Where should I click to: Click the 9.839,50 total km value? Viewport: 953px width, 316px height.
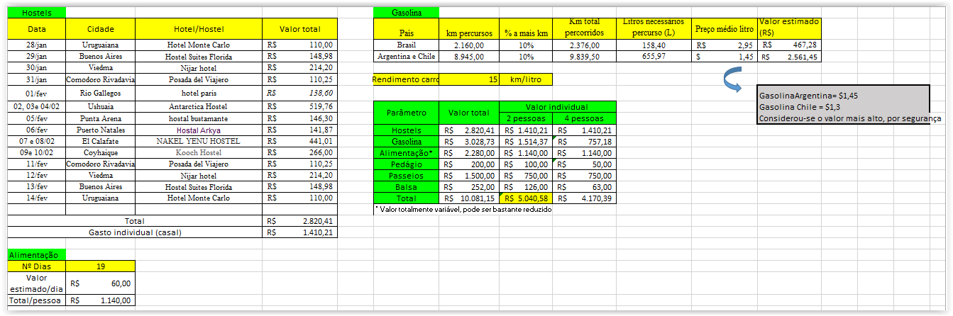pos(584,56)
